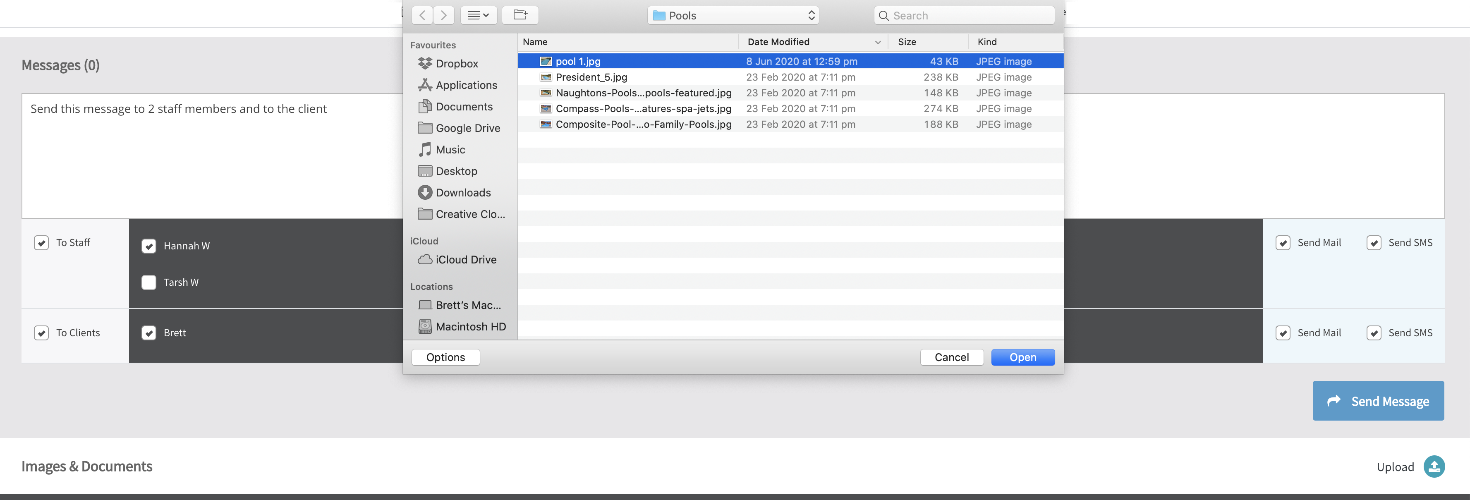Select the Composite-Pool Family-Pools jpg file
This screenshot has width=1470, height=500.
tap(790, 124)
